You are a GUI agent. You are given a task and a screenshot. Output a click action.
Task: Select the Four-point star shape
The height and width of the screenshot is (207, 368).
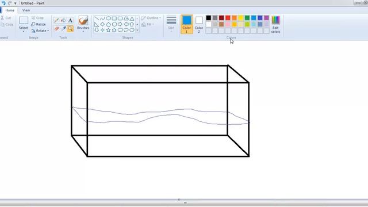[x=102, y=30]
